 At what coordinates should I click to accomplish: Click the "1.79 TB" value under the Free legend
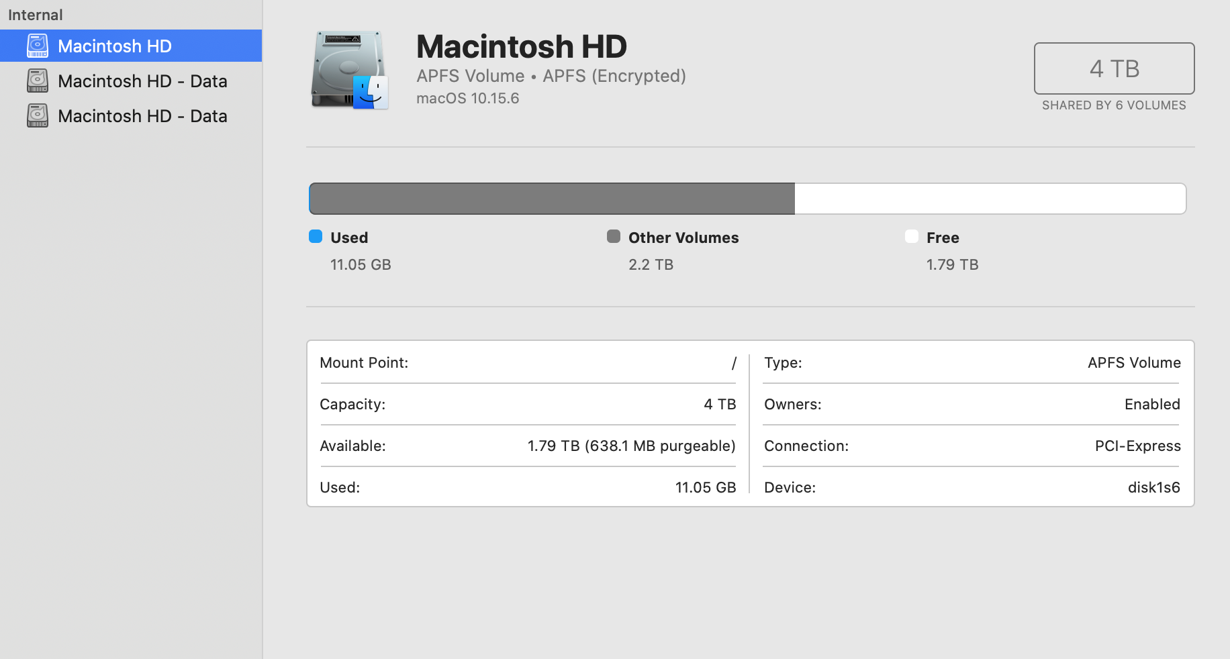click(x=952, y=264)
